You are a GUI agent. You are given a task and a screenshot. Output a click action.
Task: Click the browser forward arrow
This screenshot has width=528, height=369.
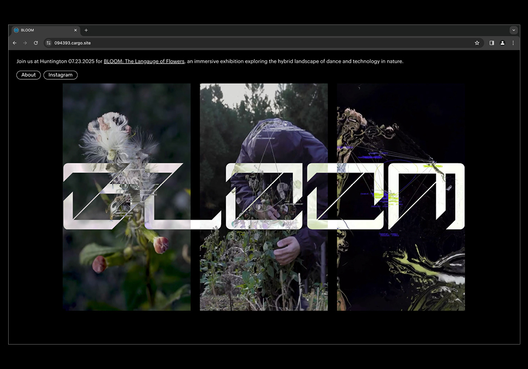[25, 43]
